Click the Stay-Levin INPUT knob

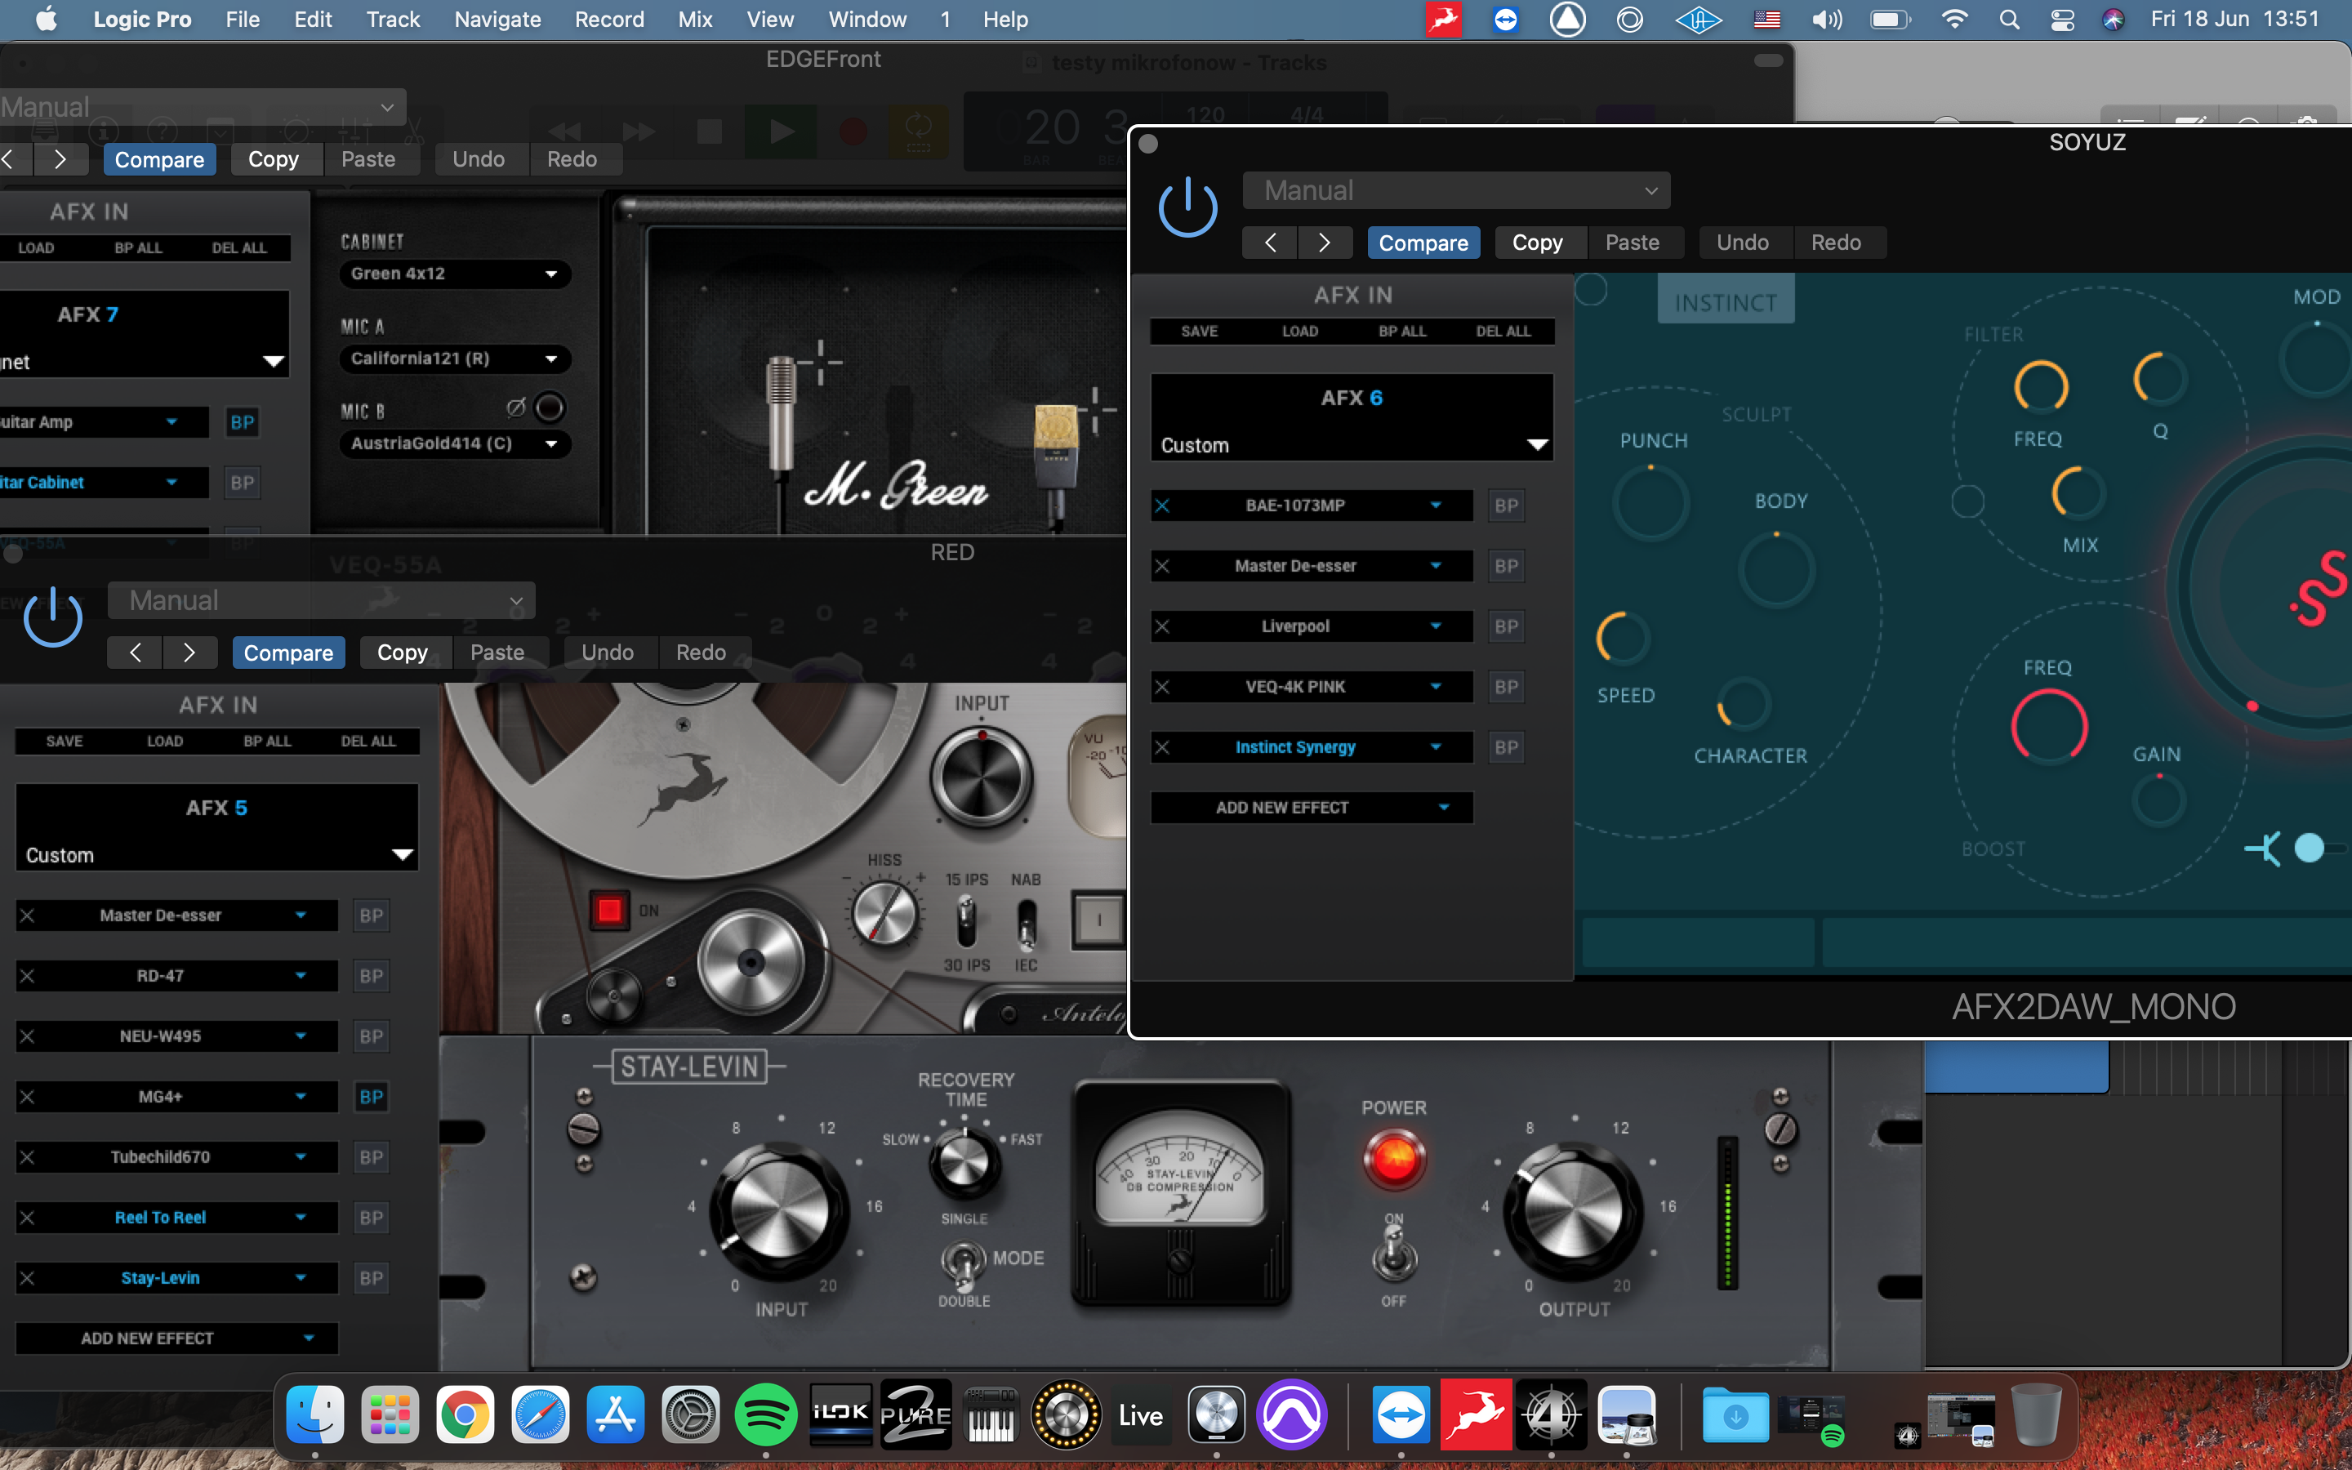point(779,1211)
